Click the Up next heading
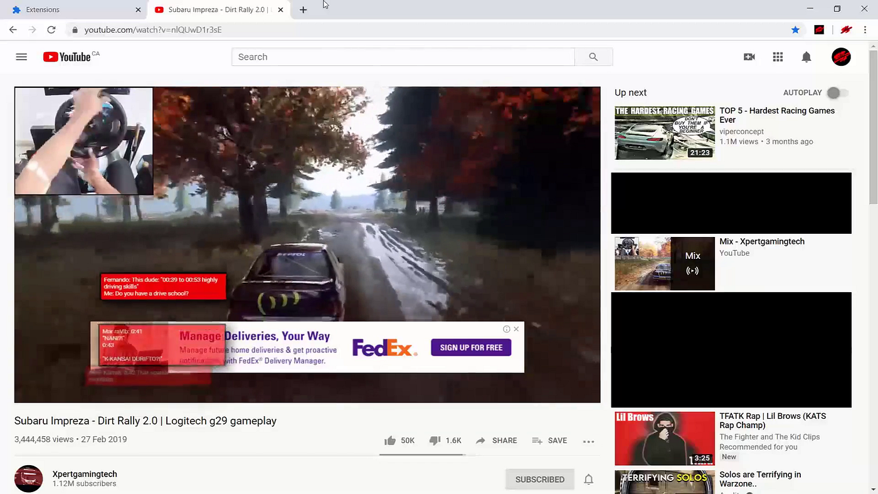Image resolution: width=878 pixels, height=494 pixels. [630, 93]
